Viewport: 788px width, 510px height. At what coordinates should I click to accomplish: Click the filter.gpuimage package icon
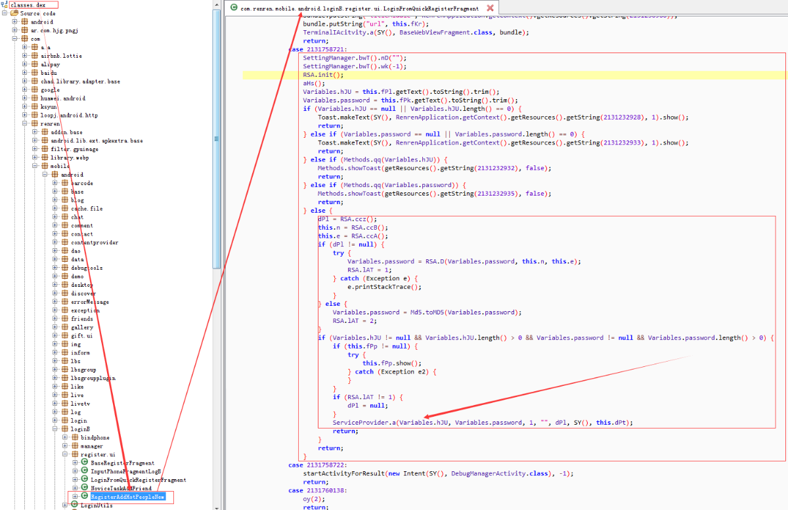45,149
